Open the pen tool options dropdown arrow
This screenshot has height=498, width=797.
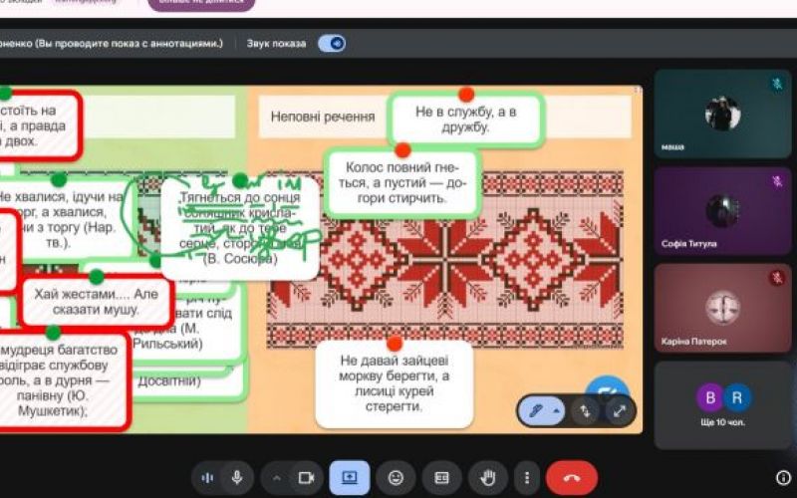click(x=557, y=410)
